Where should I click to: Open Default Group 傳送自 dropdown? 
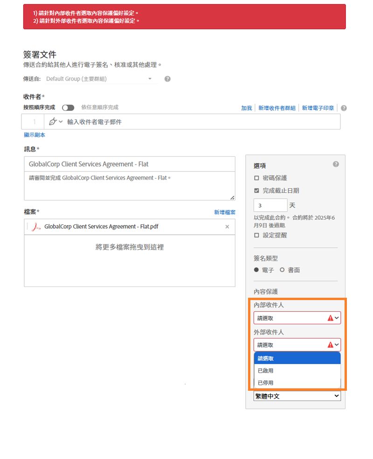[x=101, y=79]
